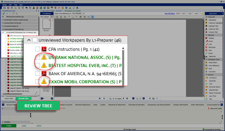Check the Long Term Summary row checkbox
This screenshot has width=225, height=131.
pos(6,77)
